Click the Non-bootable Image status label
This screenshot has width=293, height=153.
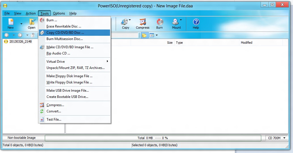[x=22, y=138]
